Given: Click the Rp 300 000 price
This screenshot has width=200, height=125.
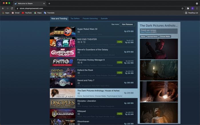Looking at the screenshot, I should [129, 83].
